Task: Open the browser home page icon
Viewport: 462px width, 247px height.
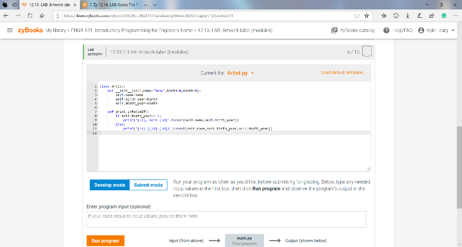Action: [x=42, y=16]
